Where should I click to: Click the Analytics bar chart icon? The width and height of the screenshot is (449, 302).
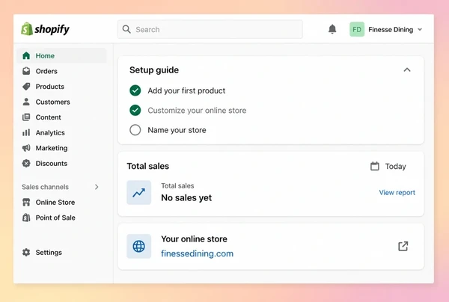(26, 132)
